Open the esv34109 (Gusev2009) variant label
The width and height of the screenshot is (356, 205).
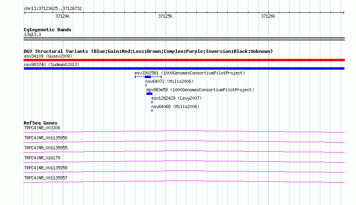48,56
